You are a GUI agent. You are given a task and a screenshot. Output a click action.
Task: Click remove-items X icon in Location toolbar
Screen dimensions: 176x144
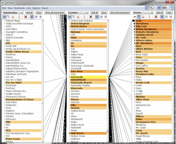tap(91, 17)
